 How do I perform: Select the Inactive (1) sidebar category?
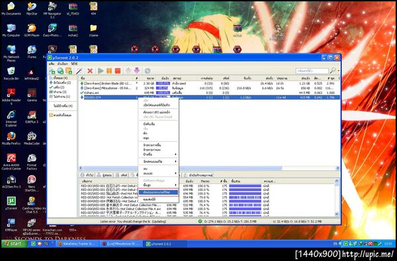[x=60, y=96]
